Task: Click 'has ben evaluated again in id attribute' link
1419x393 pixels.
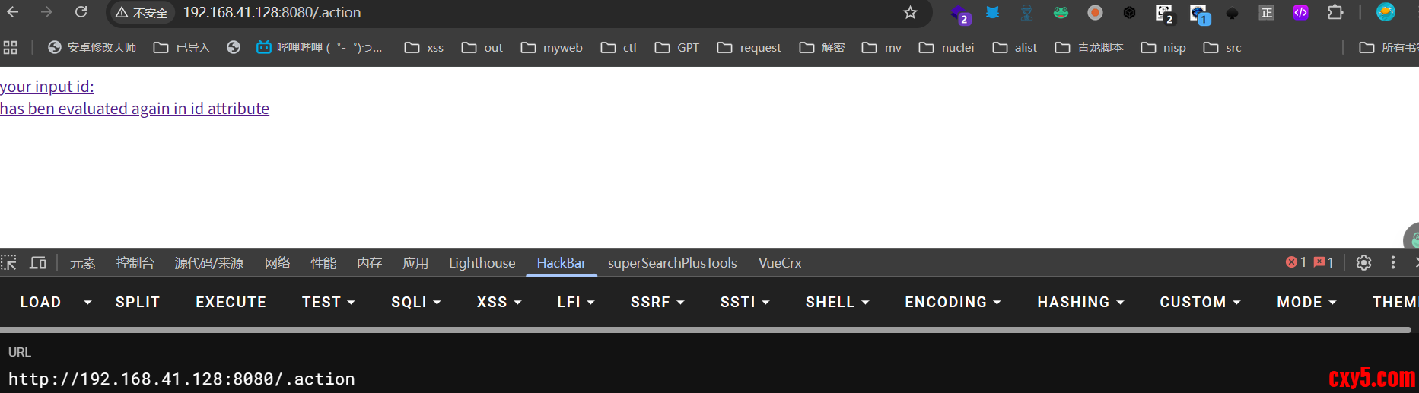Action: click(135, 109)
